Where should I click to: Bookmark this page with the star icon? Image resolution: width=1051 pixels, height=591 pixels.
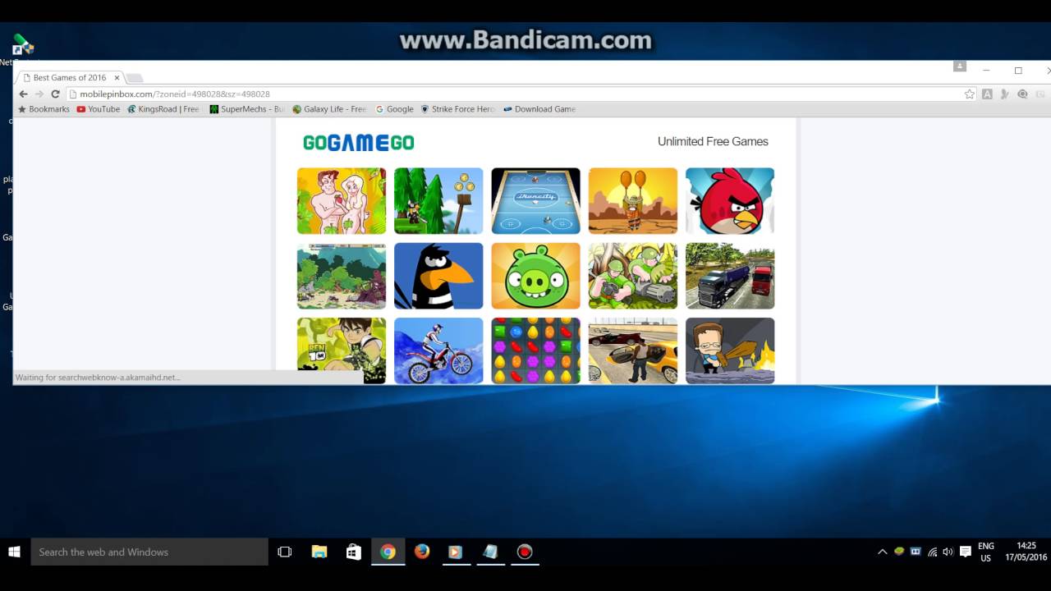970,94
